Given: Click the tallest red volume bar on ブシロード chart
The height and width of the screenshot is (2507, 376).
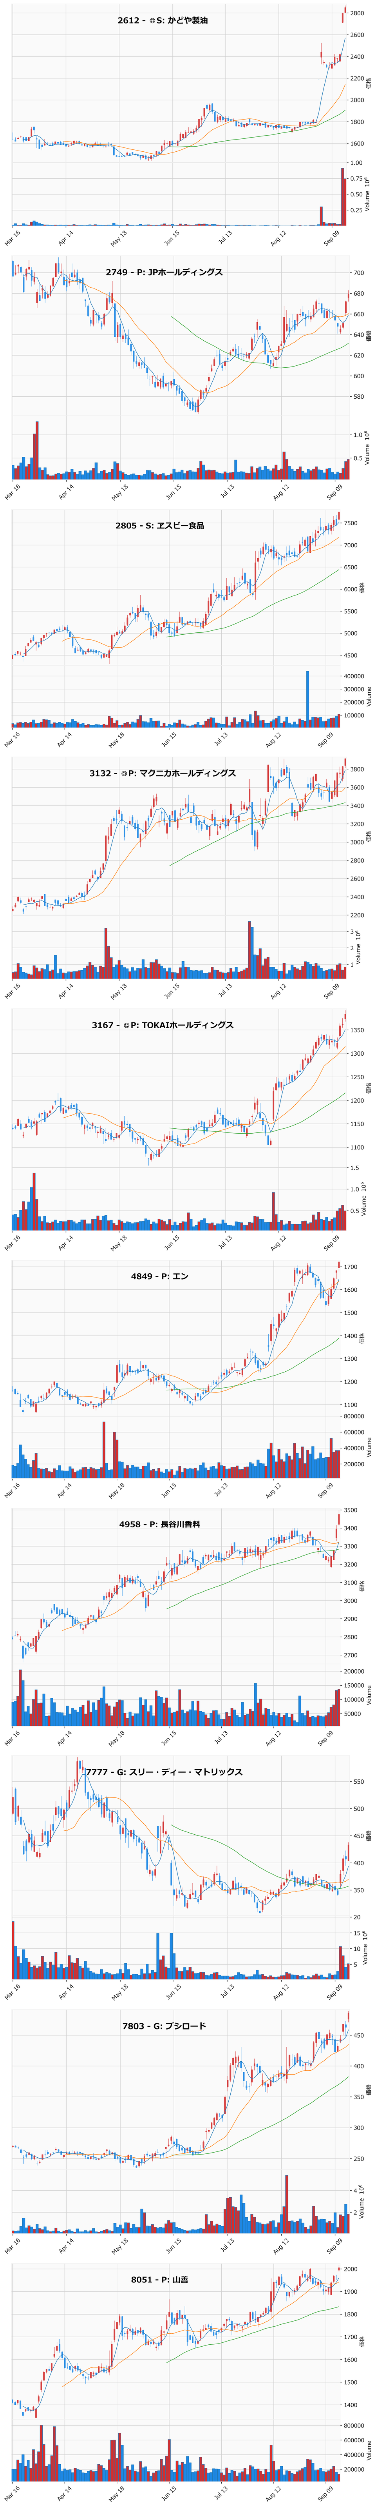Looking at the screenshot, I should [x=287, y=2204].
